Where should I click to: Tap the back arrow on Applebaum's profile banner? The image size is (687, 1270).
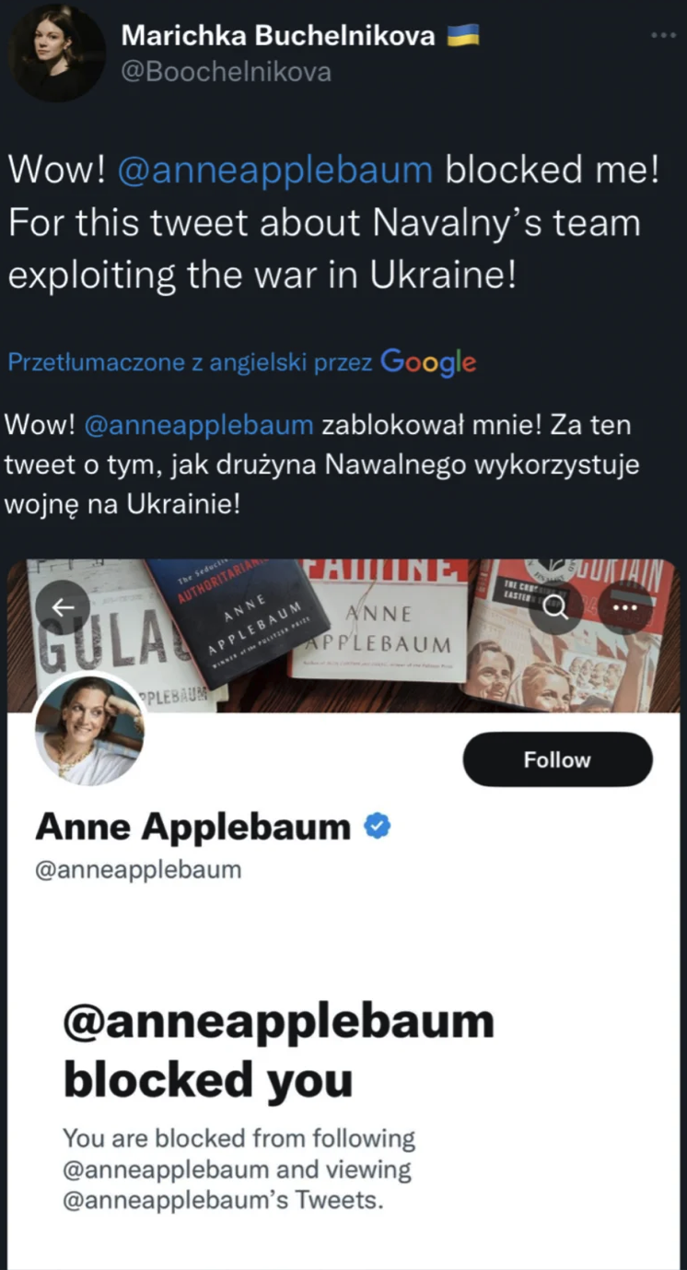point(63,606)
